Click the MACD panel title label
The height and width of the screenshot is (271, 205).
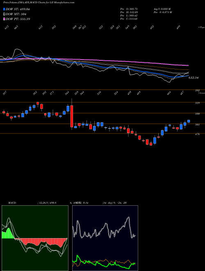click(x=12, y=203)
